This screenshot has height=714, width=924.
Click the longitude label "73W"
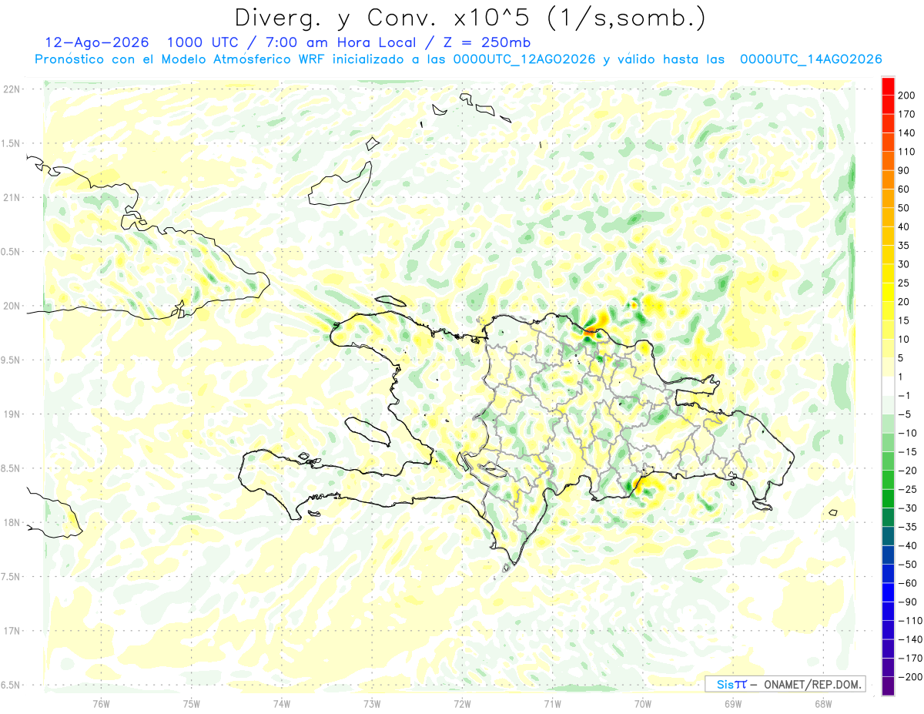[x=372, y=702]
